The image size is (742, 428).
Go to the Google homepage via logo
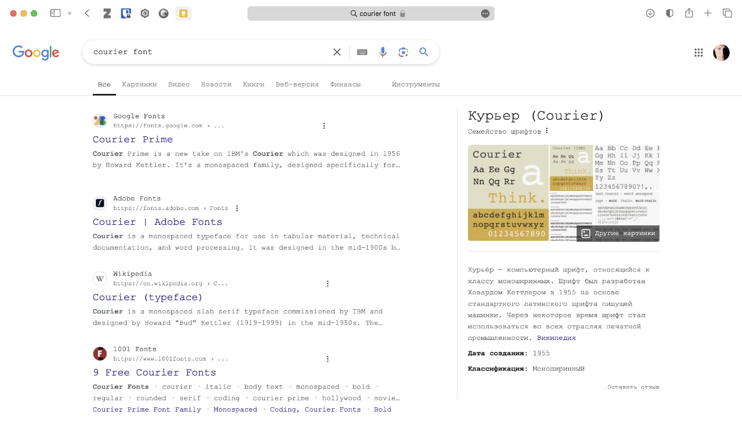pos(36,52)
